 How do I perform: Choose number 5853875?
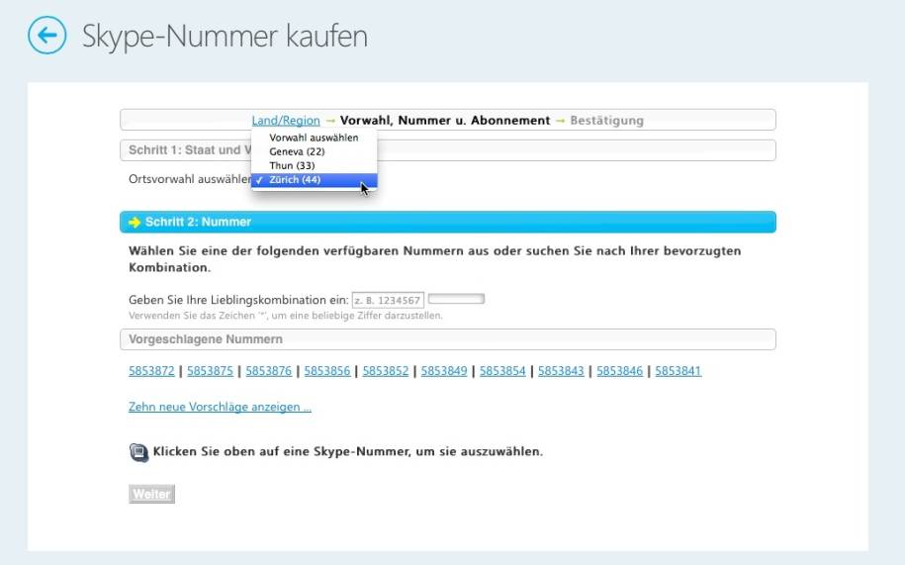pos(210,371)
